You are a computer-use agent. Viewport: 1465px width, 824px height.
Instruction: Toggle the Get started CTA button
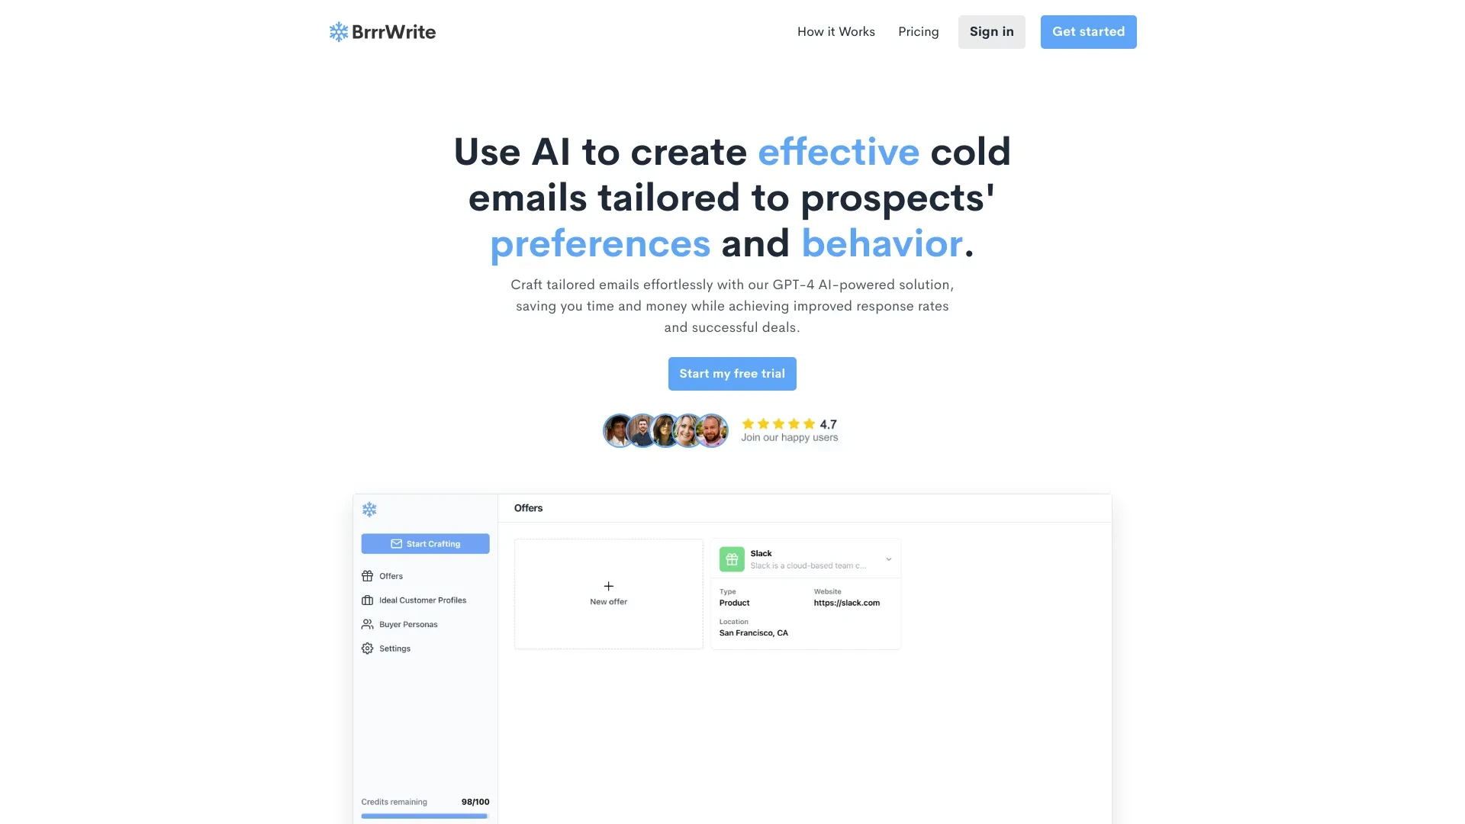1089,31
